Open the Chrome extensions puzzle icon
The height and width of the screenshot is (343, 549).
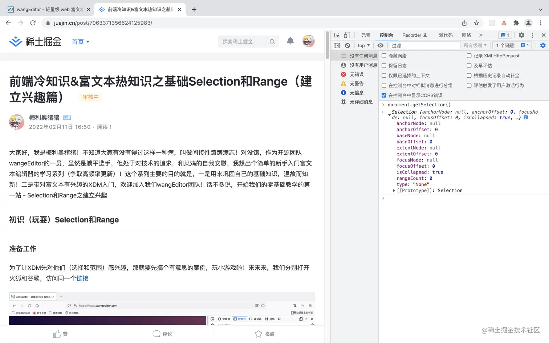(516, 23)
